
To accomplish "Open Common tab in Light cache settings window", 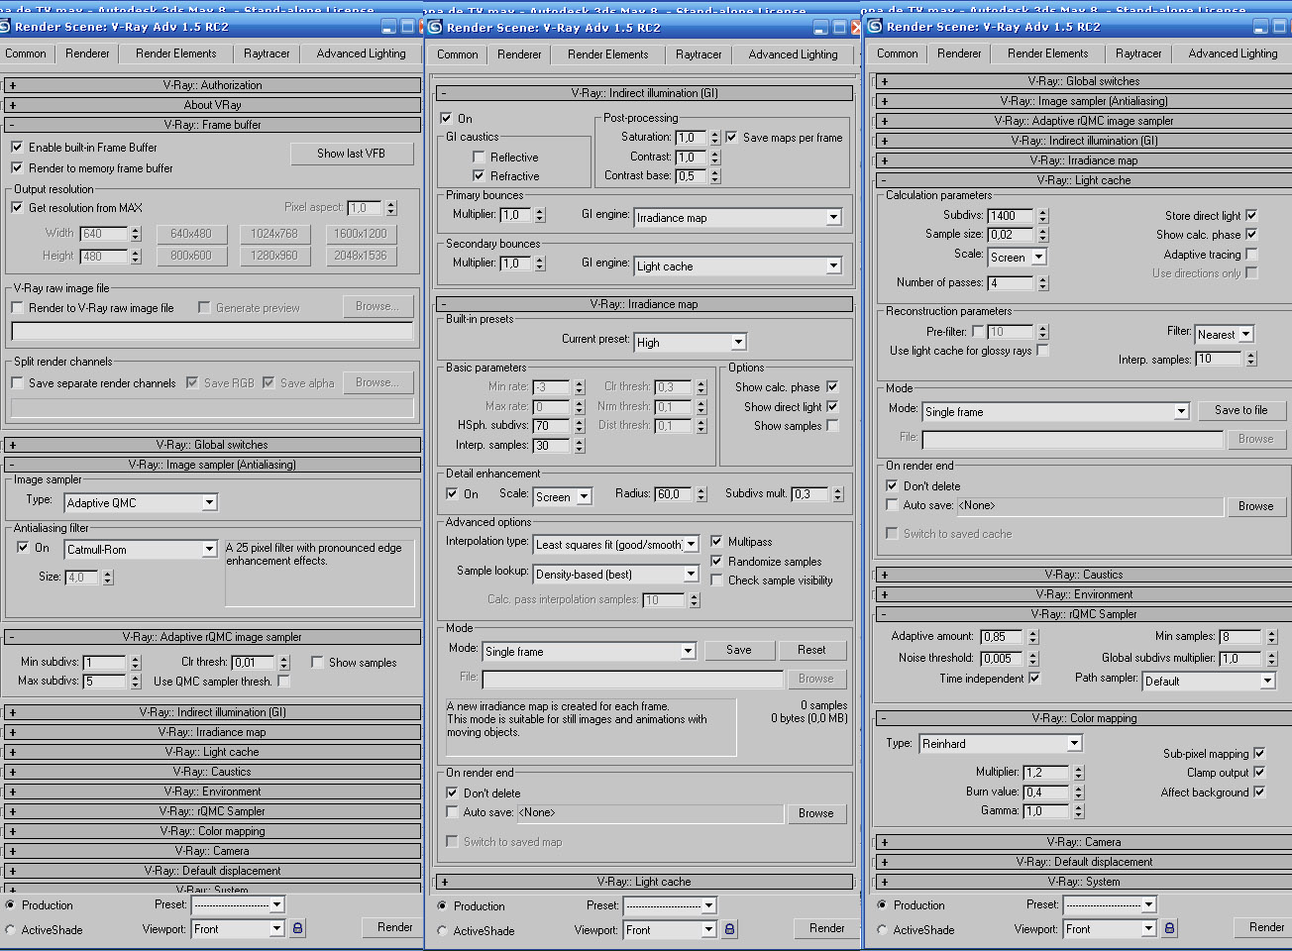I will (x=898, y=53).
